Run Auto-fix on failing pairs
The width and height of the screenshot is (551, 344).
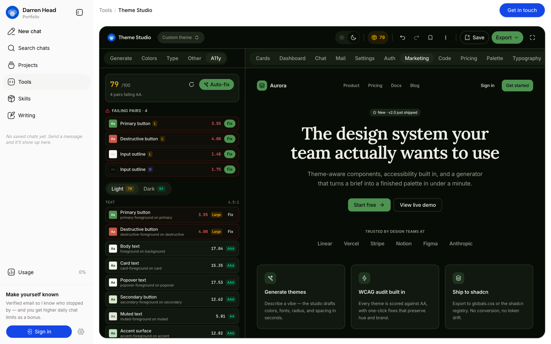216,84
